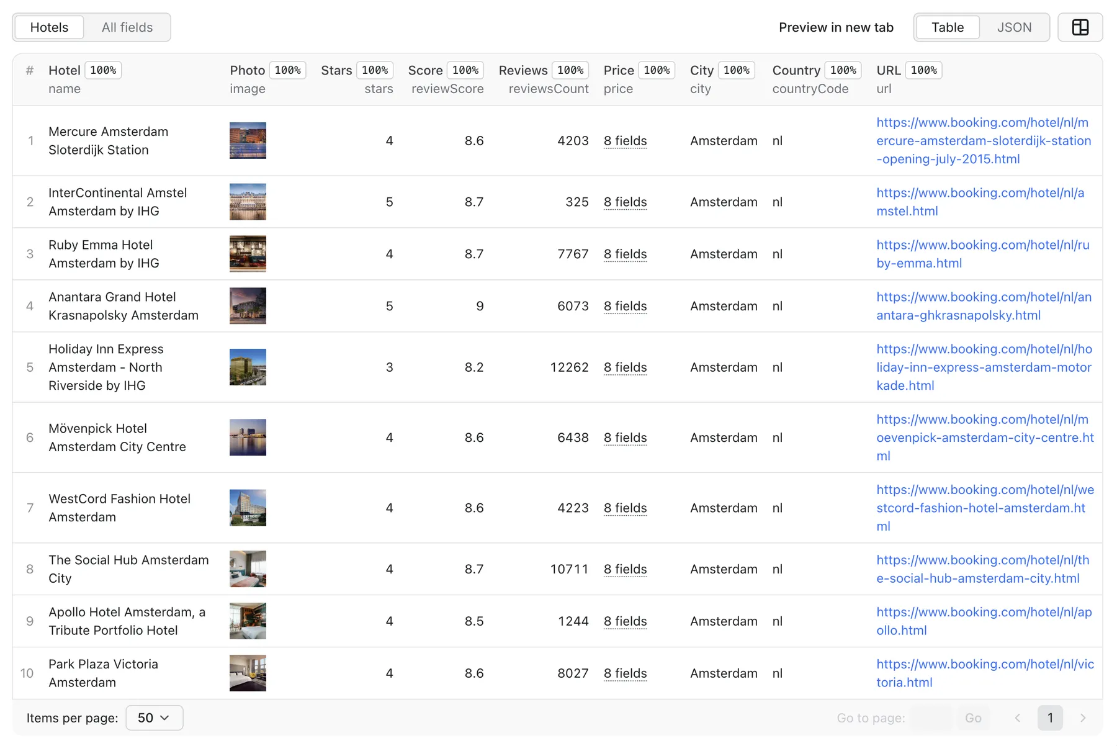Open Apollo Hotel photo thumbnail
Viewport: 1117px width, 746px height.
click(248, 621)
